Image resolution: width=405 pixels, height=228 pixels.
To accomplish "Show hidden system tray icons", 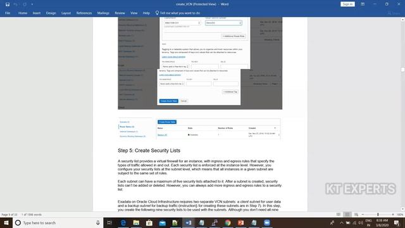I will (x=342, y=222).
